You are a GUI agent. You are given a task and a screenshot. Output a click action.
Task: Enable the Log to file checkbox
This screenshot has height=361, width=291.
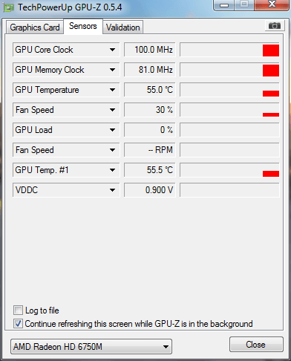(18, 310)
